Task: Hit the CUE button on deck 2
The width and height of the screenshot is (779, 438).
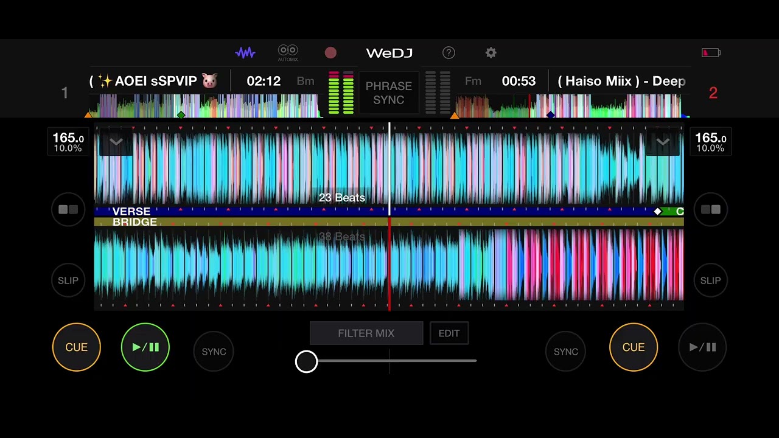Action: 634,347
